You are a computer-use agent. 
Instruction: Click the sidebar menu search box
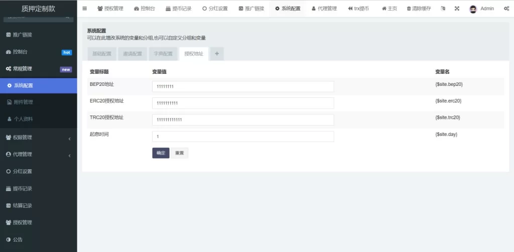pos(38,20)
